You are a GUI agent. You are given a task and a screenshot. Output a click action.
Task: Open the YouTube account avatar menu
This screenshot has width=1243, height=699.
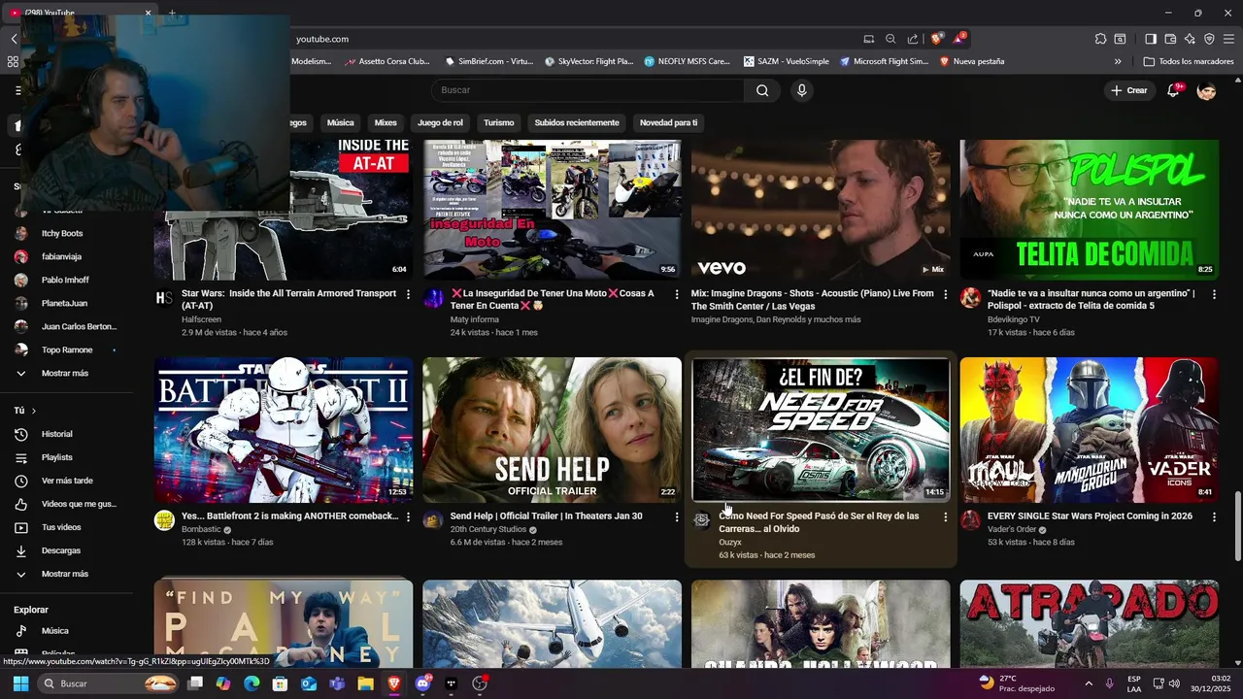[1207, 90]
